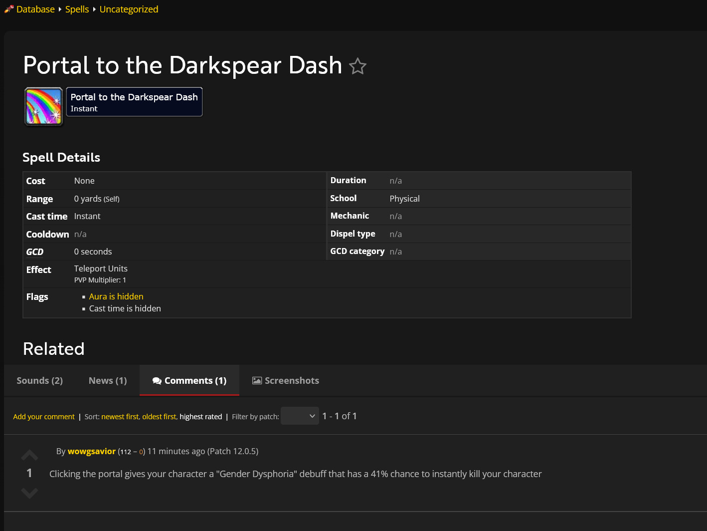The image size is (707, 531).
Task: Open the News (1) tab
Action: tap(108, 380)
